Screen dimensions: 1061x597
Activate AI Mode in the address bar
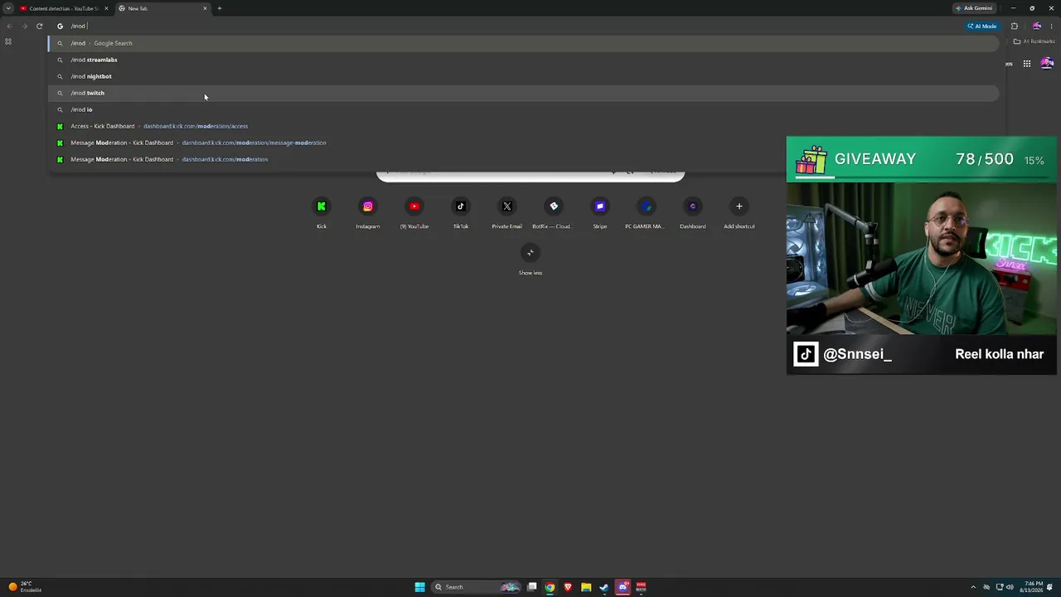(981, 26)
